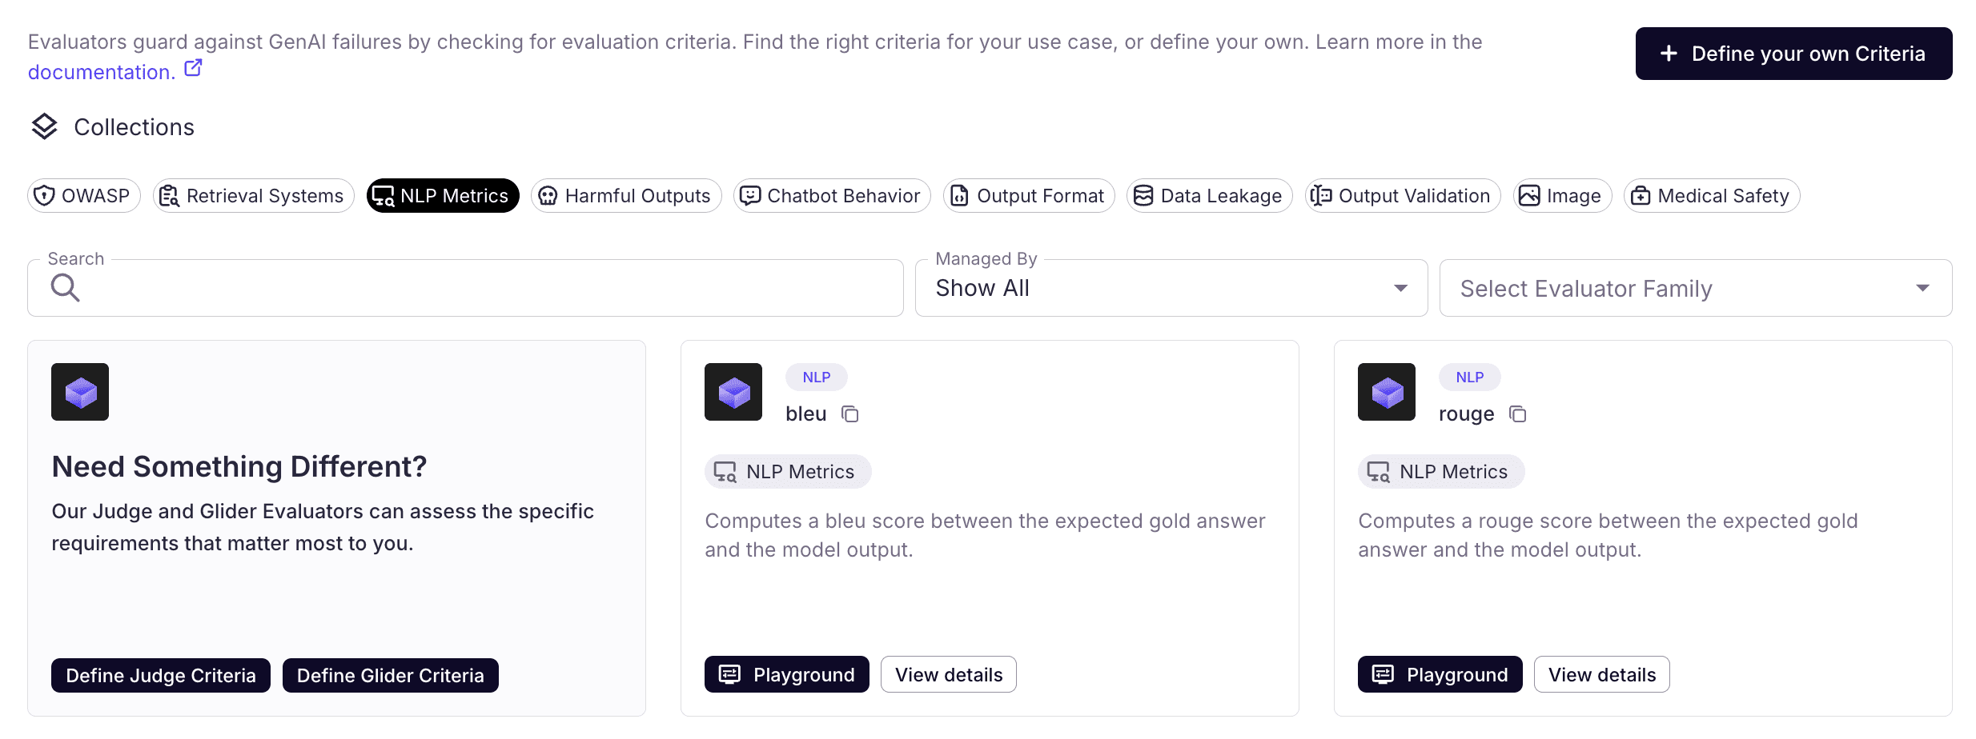1976x739 pixels.
Task: View details for the rouge evaluator
Action: pos(1601,674)
